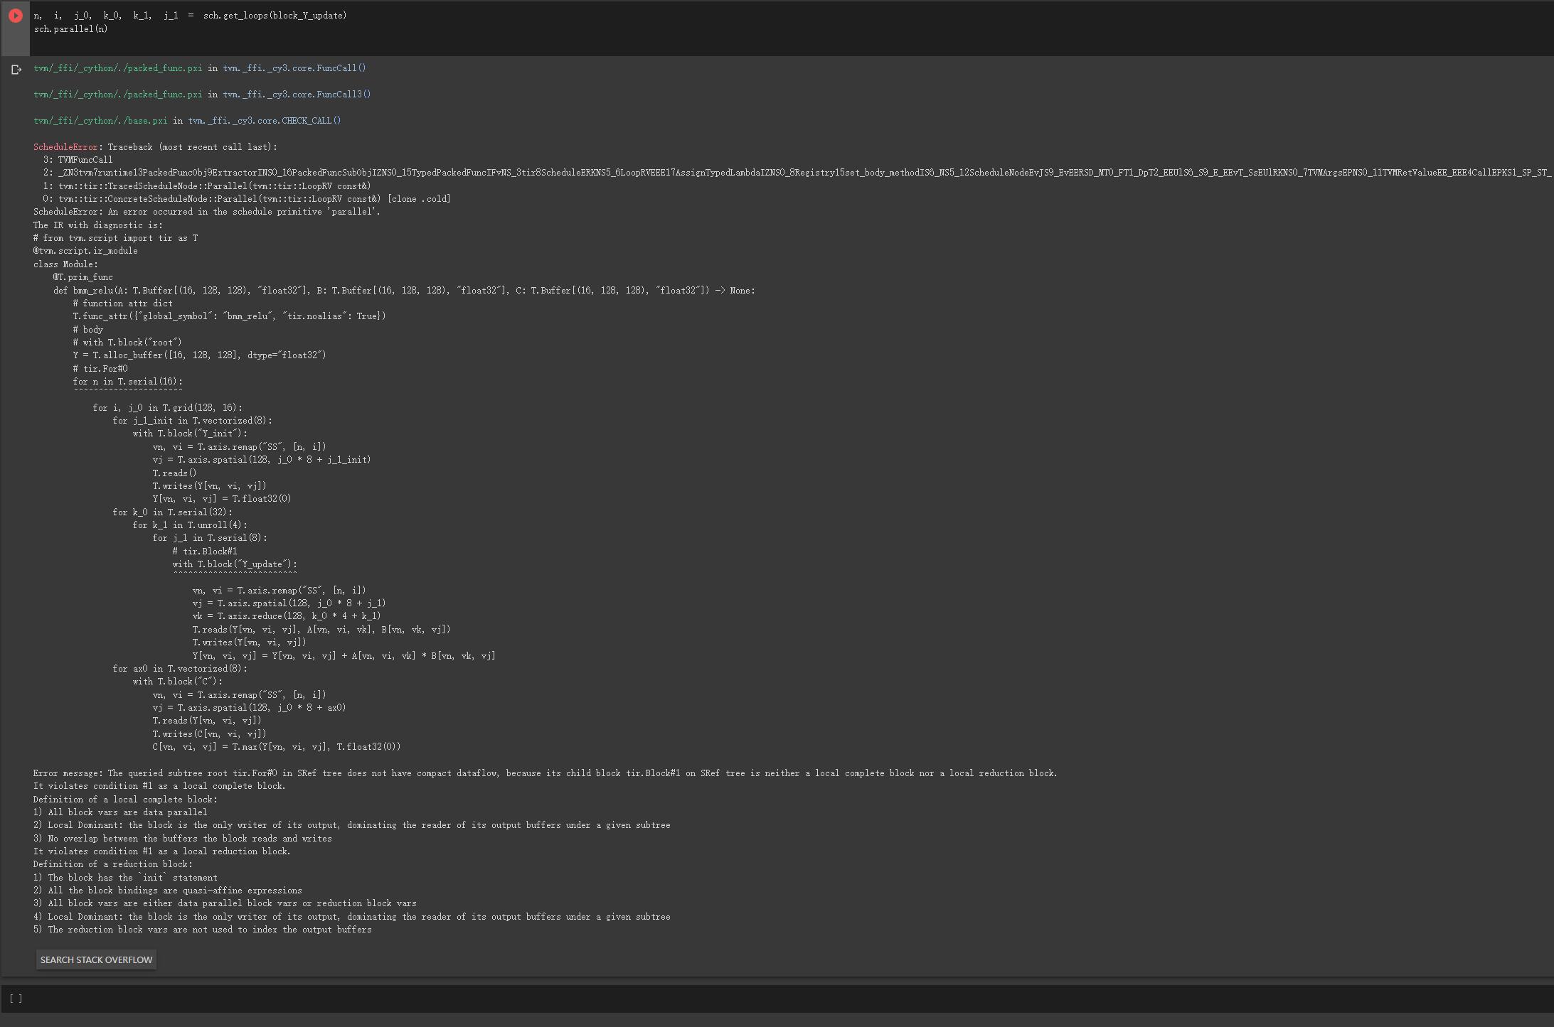Click 'with T.block("Y_update"):' line

[235, 564]
